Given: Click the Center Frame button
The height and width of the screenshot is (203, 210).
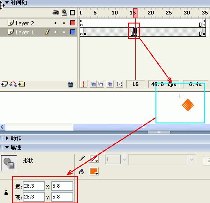Looking at the screenshot, I should [84, 84].
